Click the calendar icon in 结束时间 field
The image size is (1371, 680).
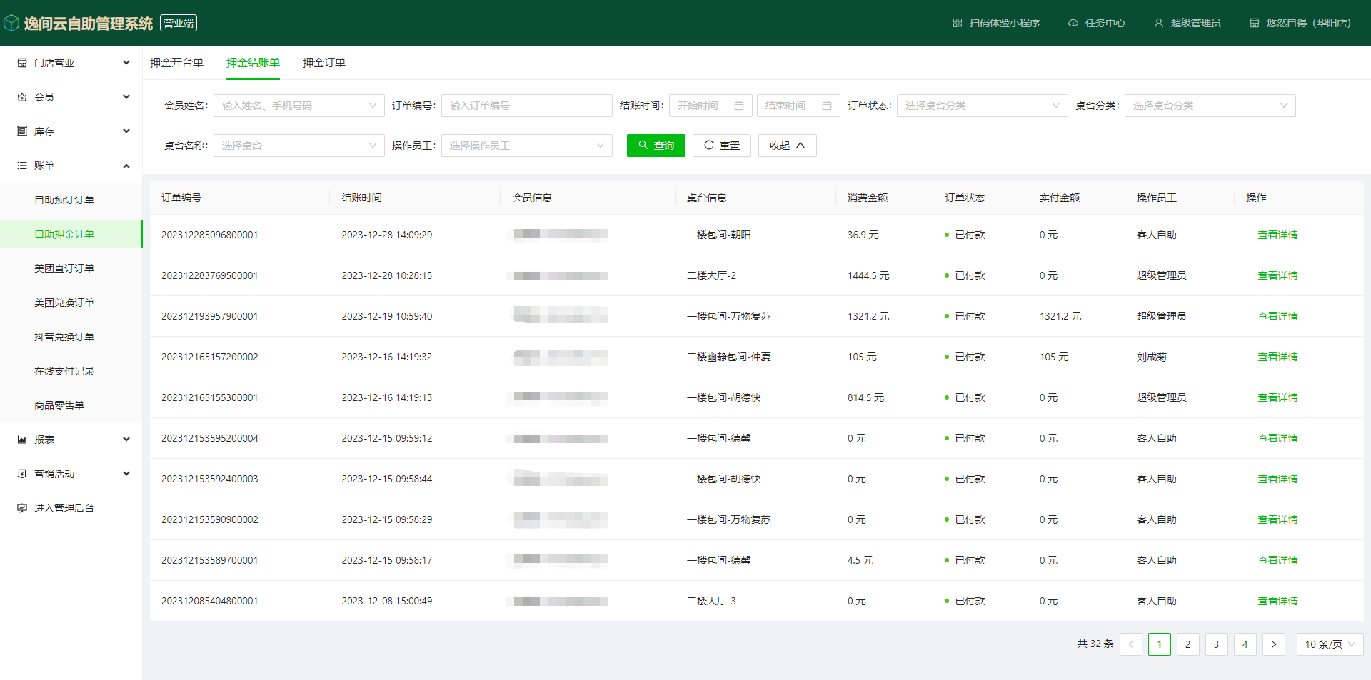827,106
